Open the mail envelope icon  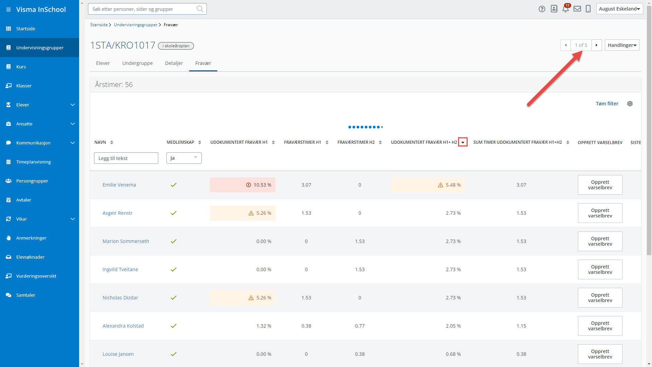[x=577, y=9]
